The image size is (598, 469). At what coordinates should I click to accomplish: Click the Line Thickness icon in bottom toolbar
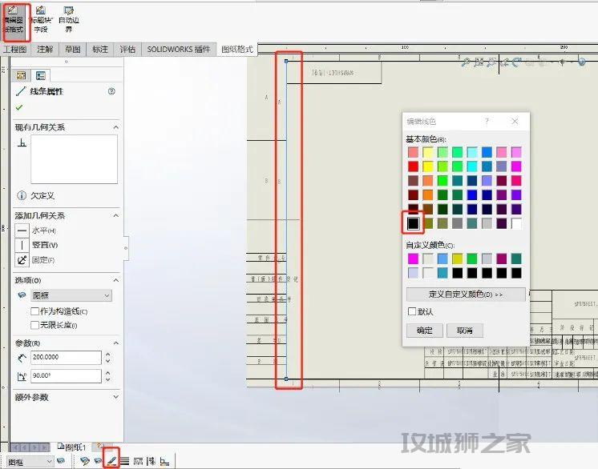click(x=125, y=461)
